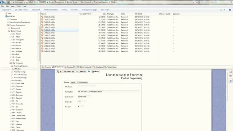Open the Details tab on data card
Viewport: 233px width, 131px height.
tap(73, 83)
